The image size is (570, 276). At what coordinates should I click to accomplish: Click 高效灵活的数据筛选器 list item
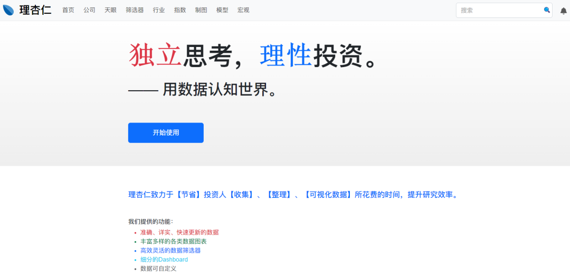pyautogui.click(x=170, y=250)
